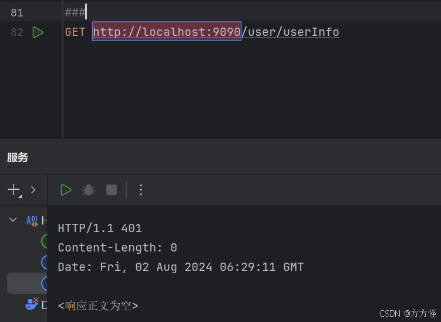Select the highlighted blue circle request row

(27, 283)
